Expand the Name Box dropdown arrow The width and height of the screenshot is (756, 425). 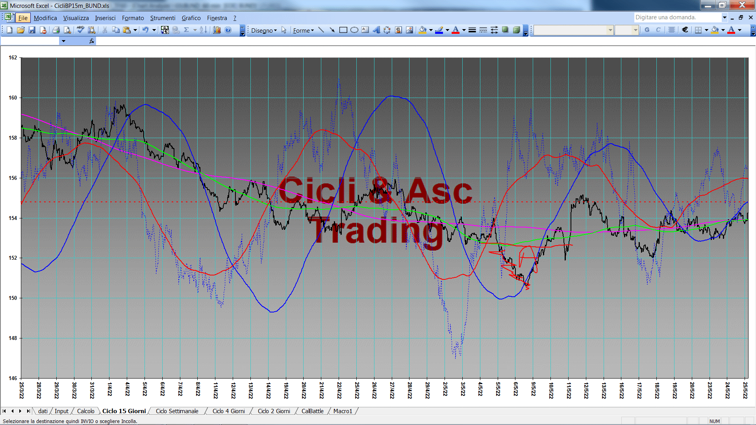click(x=63, y=41)
